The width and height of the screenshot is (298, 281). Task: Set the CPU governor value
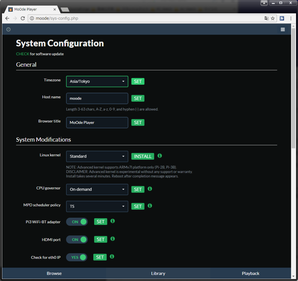[x=138, y=189]
